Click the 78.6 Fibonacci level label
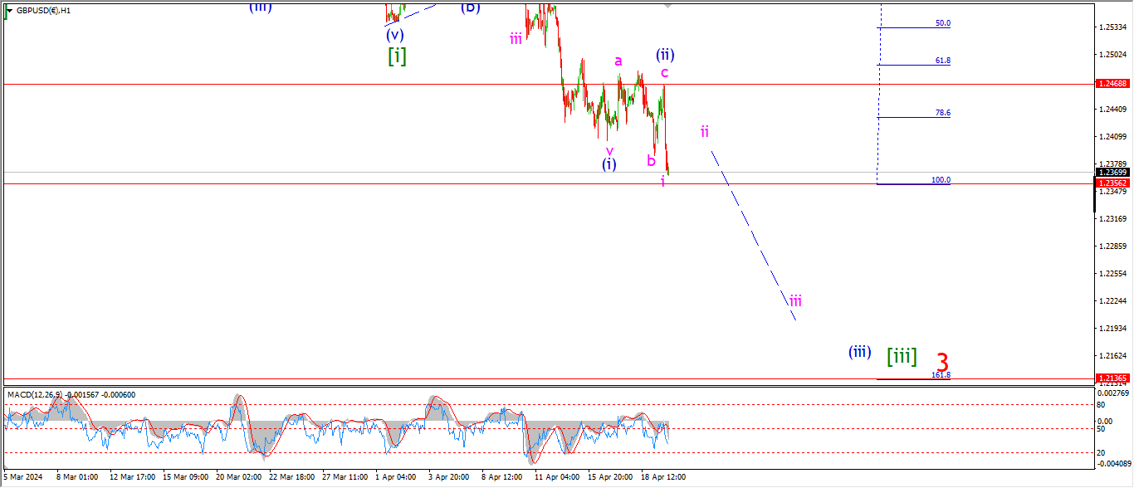 tap(942, 113)
